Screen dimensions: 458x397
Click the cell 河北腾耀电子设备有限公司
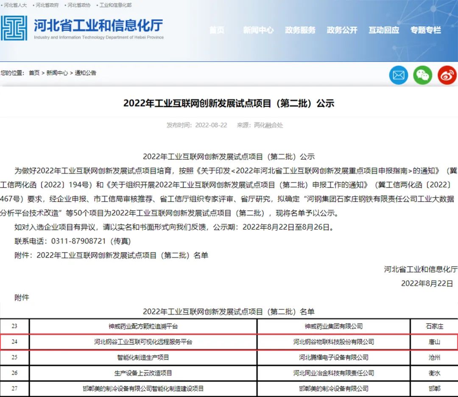tap(334, 358)
